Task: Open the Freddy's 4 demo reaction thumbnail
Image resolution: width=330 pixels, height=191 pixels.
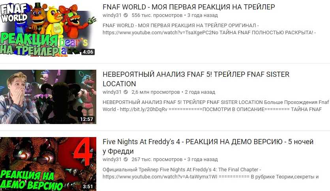Action: [48, 164]
